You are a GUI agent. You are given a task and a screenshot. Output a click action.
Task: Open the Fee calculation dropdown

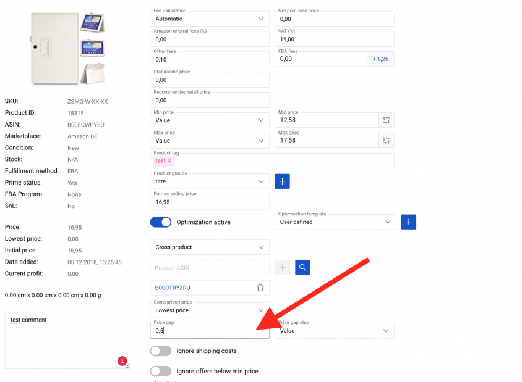(210, 19)
